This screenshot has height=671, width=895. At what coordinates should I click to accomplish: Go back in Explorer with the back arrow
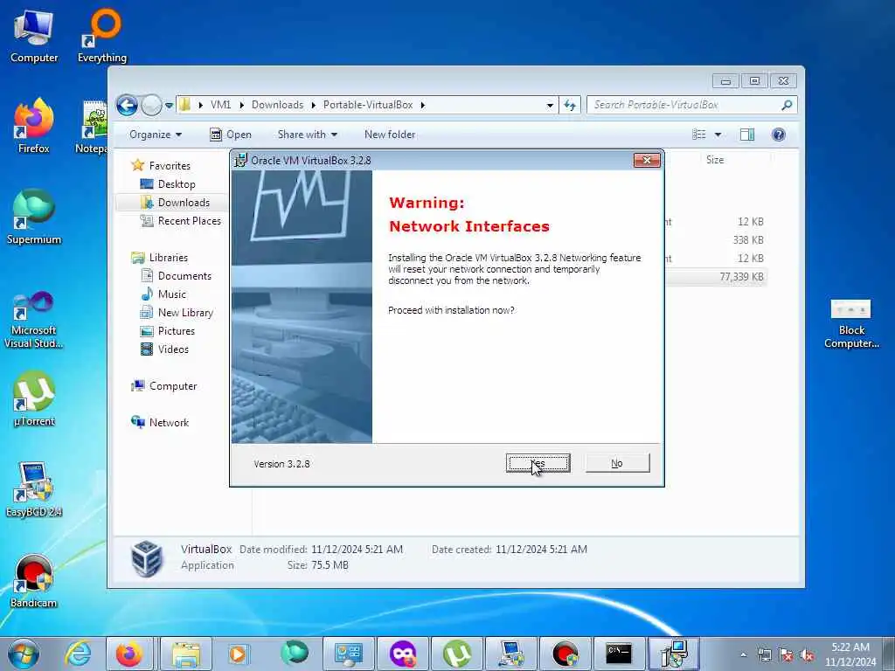[x=127, y=105]
